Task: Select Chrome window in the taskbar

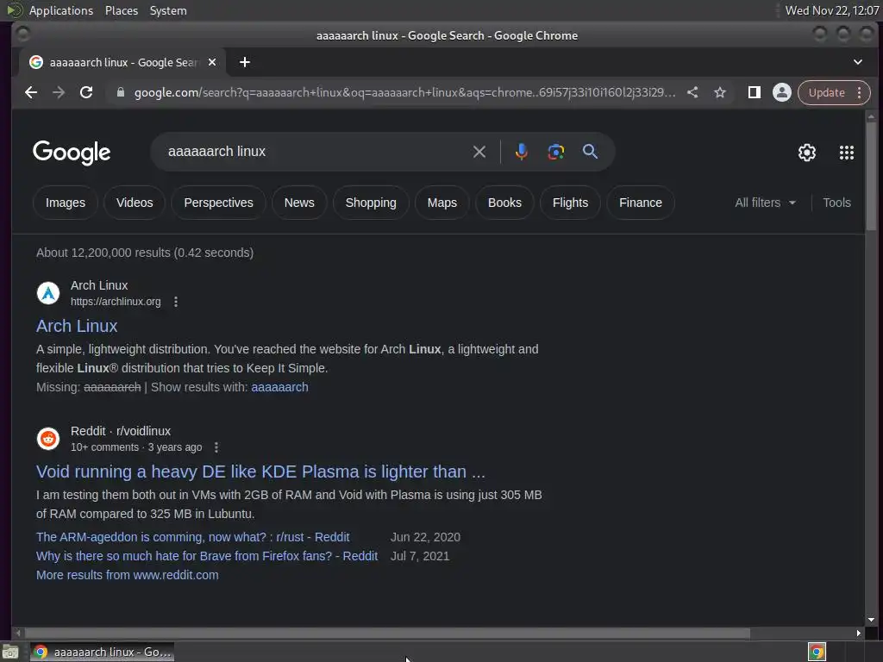Action: coord(102,652)
